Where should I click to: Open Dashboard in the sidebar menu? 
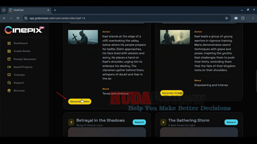coord(21,43)
